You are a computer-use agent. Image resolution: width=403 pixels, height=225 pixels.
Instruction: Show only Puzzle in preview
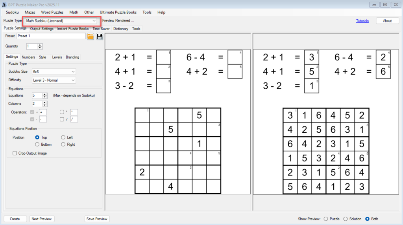(x=326, y=219)
